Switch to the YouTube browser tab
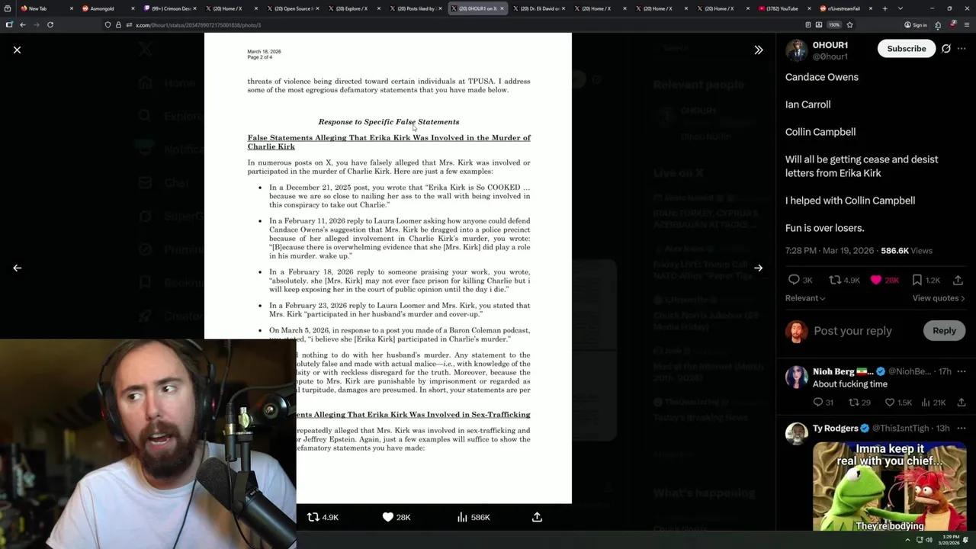 click(x=782, y=8)
